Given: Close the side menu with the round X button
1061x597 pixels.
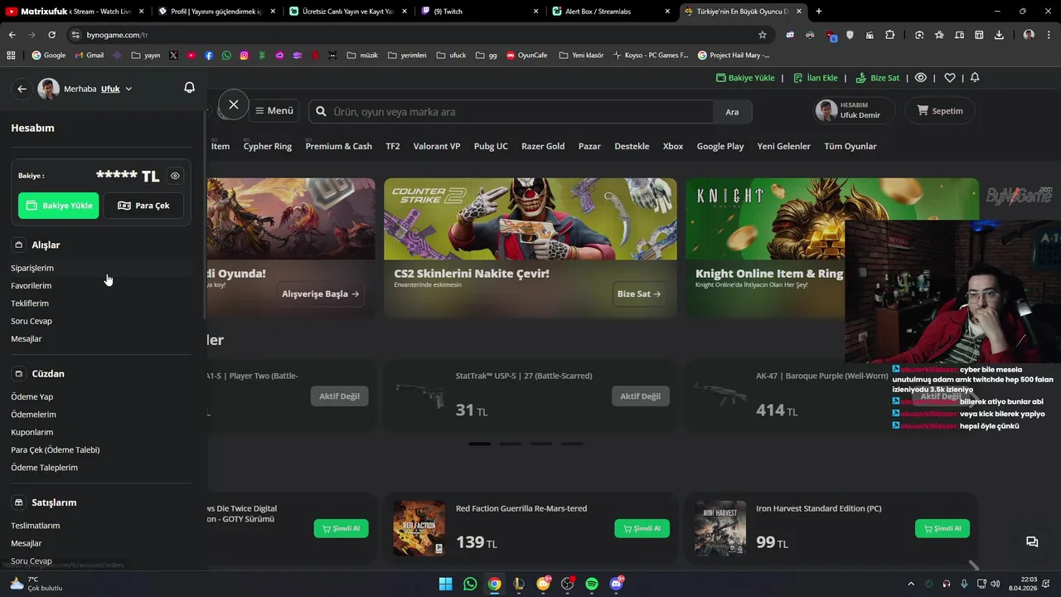Looking at the screenshot, I should [x=234, y=104].
